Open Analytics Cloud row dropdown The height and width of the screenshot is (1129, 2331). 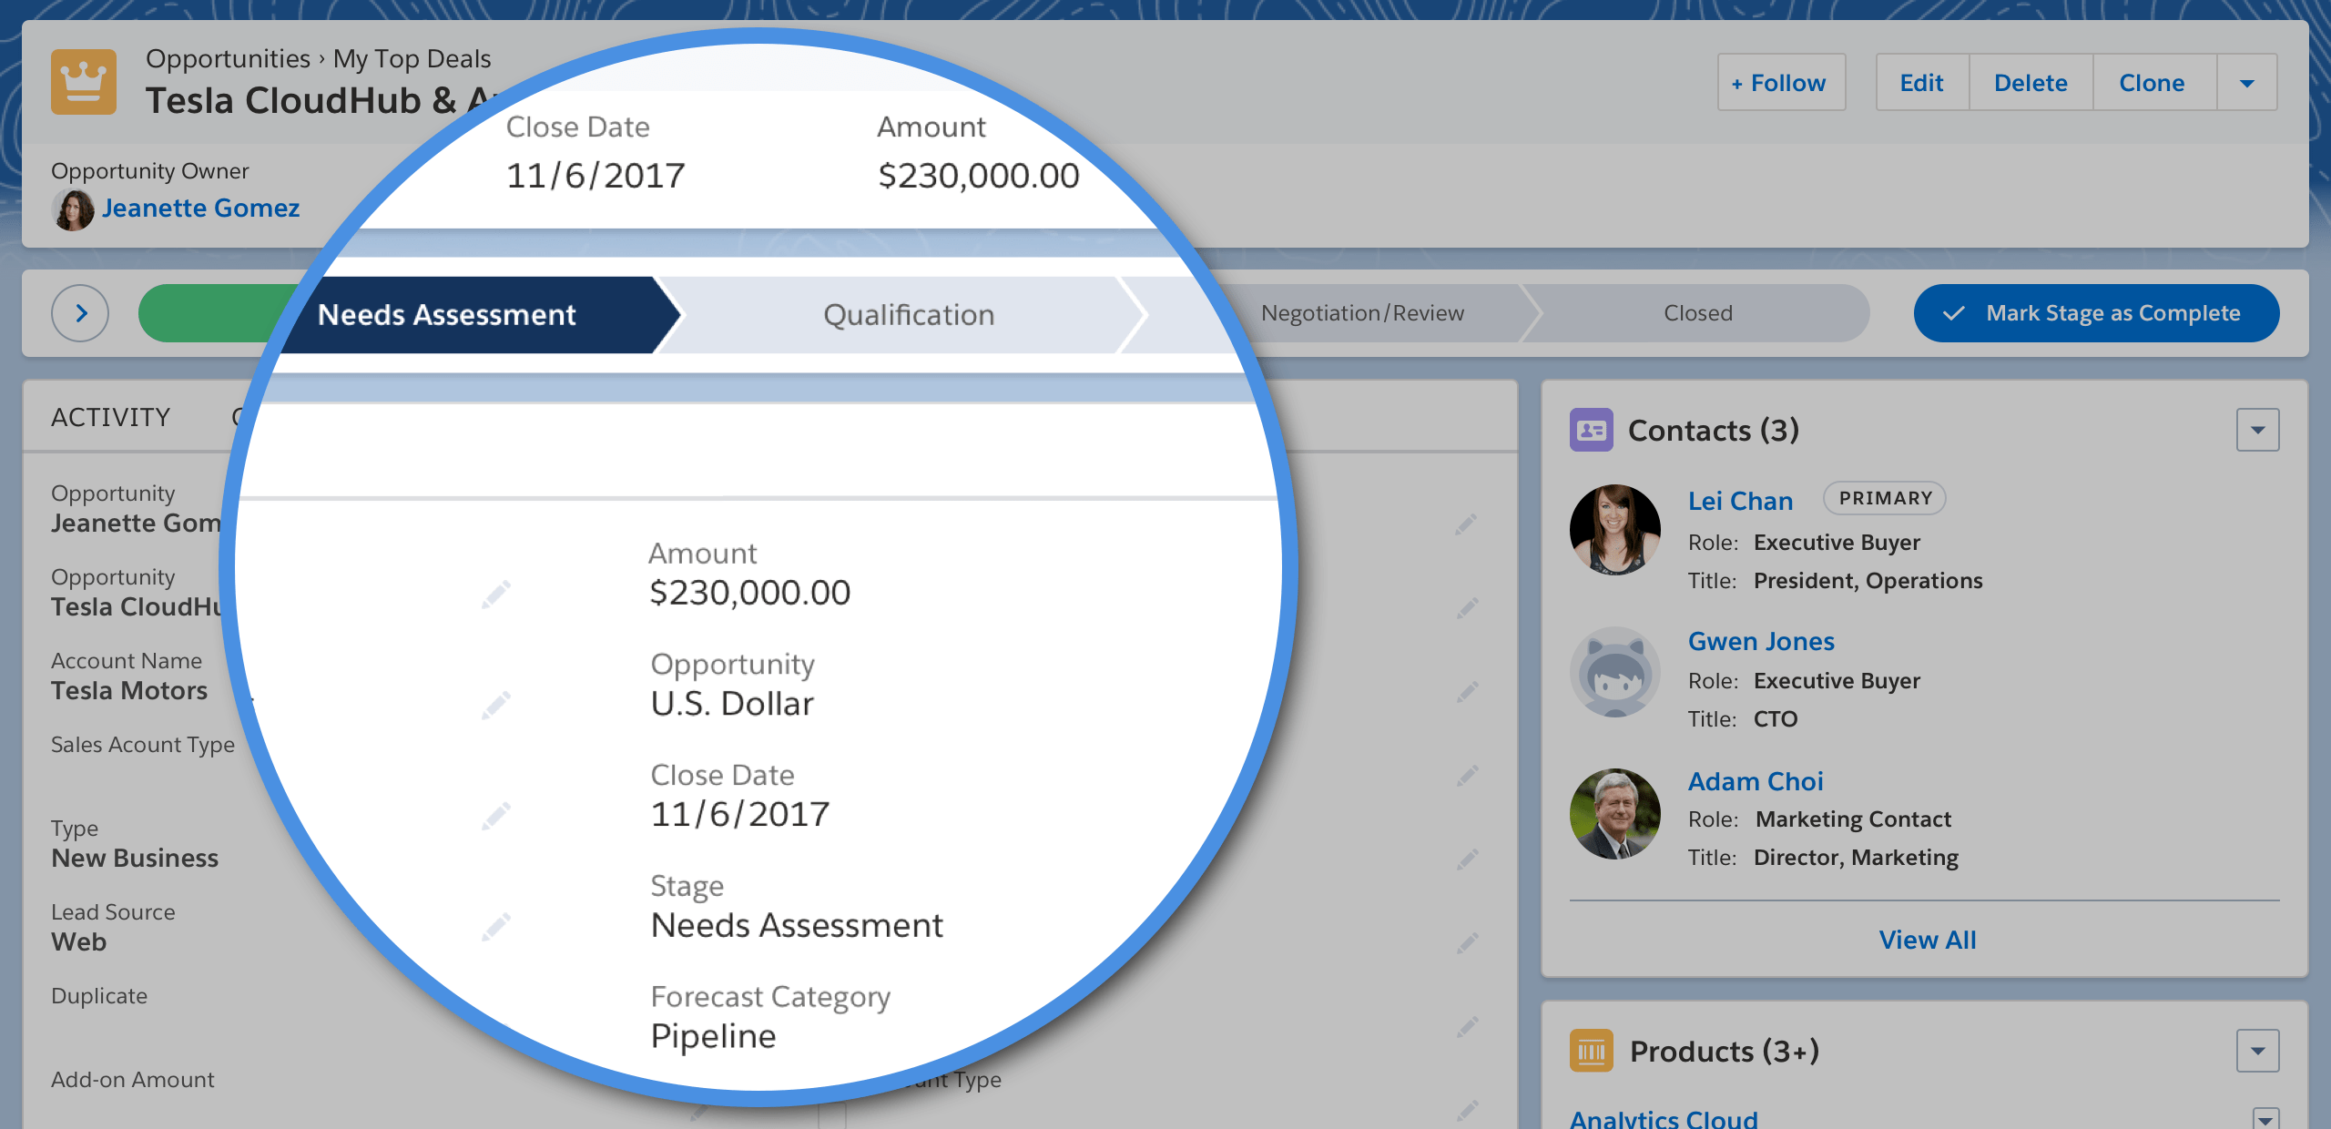[x=2265, y=1119]
